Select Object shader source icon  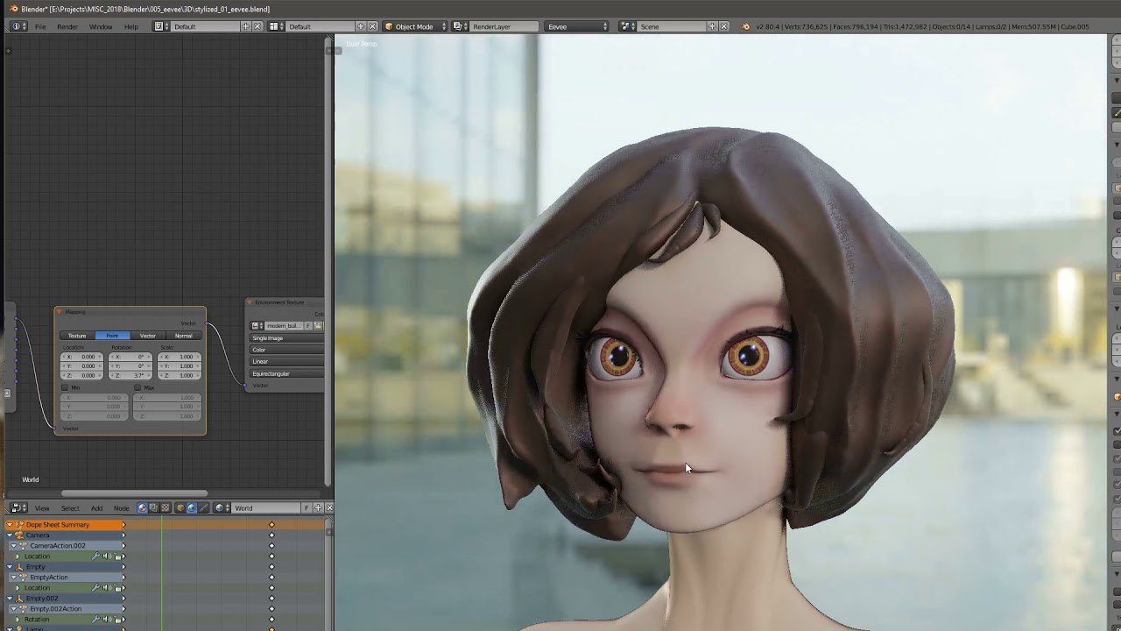180,508
